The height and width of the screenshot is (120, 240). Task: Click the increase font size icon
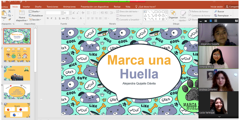74,13
